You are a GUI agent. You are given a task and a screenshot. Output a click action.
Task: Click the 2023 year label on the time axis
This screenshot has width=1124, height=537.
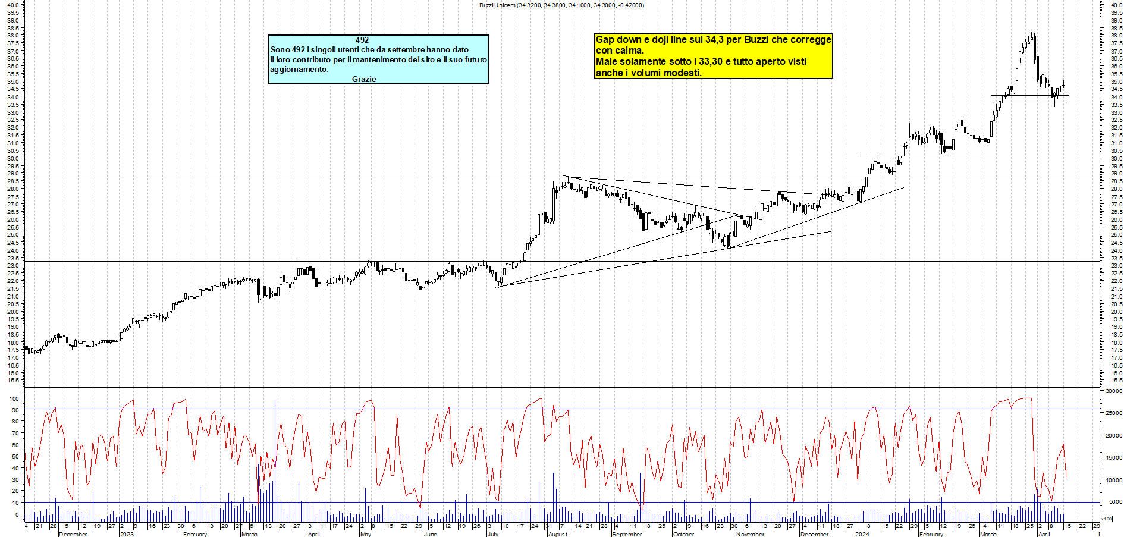pyautogui.click(x=127, y=534)
